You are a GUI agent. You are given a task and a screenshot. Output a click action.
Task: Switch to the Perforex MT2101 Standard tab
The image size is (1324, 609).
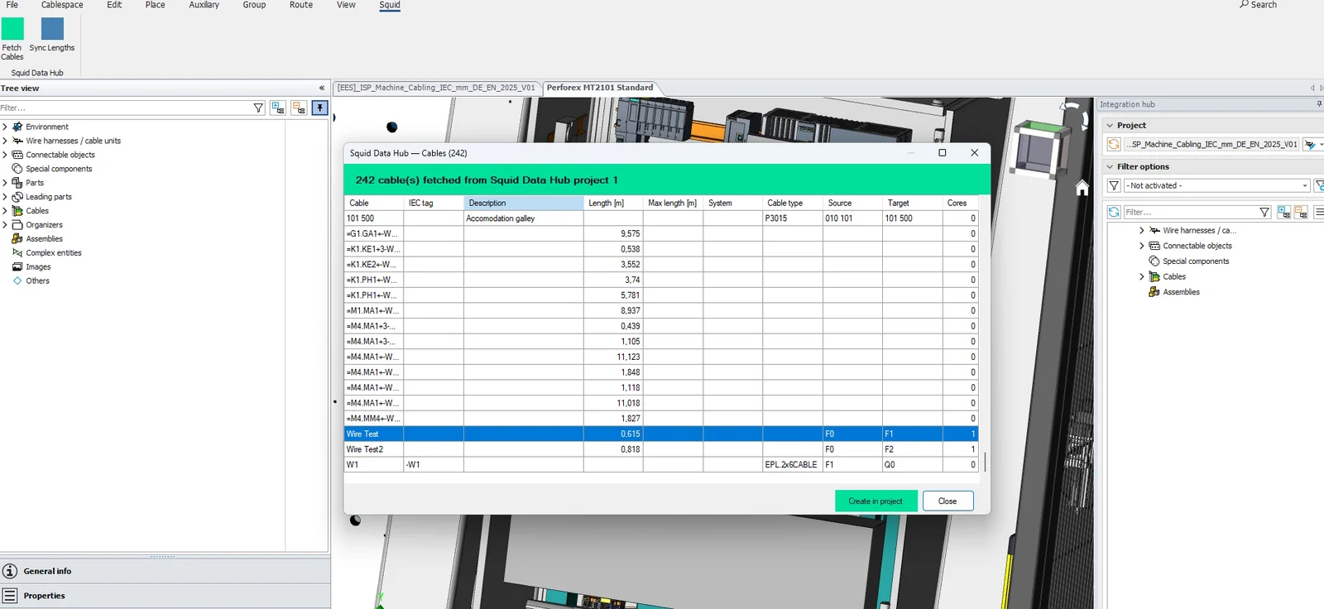click(x=600, y=88)
